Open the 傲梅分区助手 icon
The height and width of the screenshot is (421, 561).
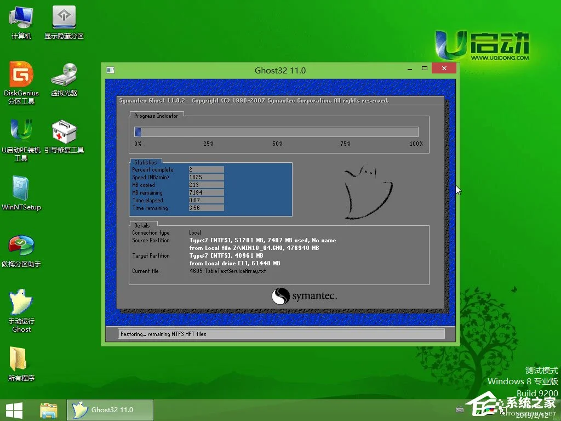[x=21, y=251]
